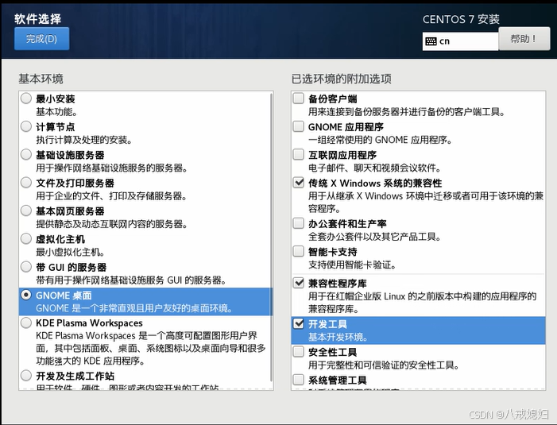Tick the GNOME 应用程序 checkbox
The image size is (557, 425).
299,126
